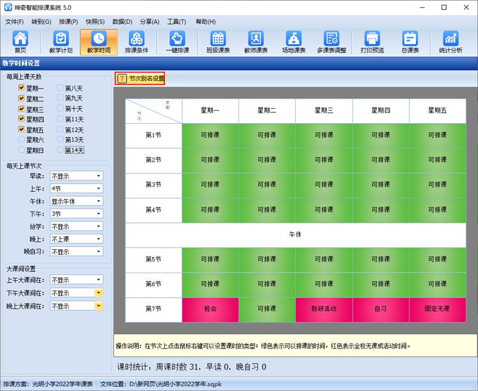Enable the 星期六 checkbox

22,139
